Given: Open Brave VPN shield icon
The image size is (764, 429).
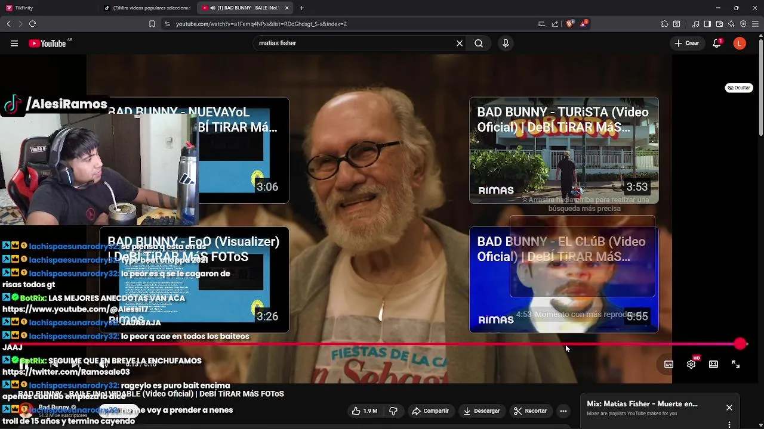Looking at the screenshot, I should 743,24.
